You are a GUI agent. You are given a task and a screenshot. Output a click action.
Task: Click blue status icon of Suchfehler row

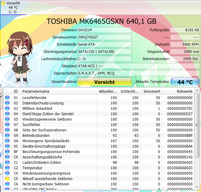(7, 124)
